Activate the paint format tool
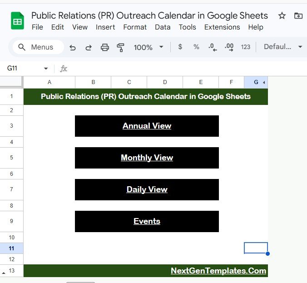Screen dimensions: 307x283 pyautogui.click(x=120, y=47)
